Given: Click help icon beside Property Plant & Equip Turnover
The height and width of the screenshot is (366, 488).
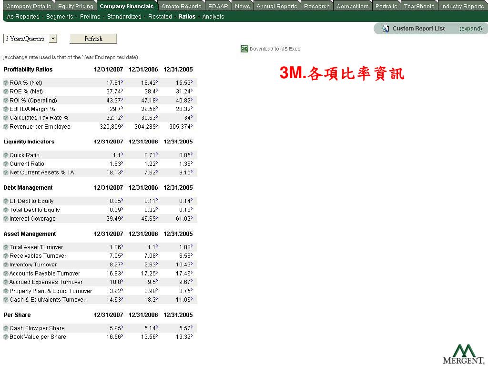Looking at the screenshot, I should coord(6,291).
